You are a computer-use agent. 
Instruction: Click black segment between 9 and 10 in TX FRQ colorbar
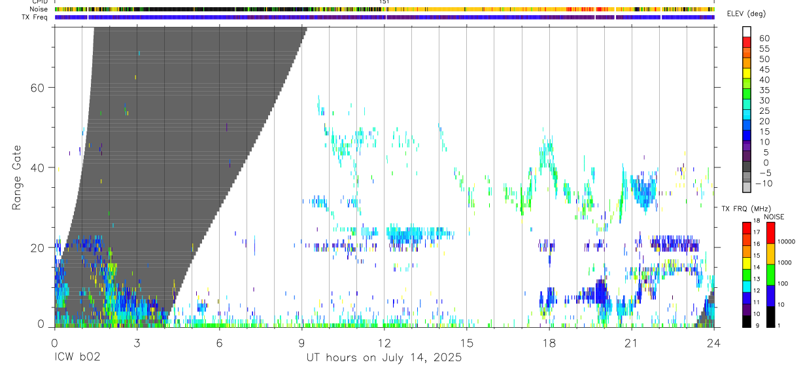click(x=747, y=321)
